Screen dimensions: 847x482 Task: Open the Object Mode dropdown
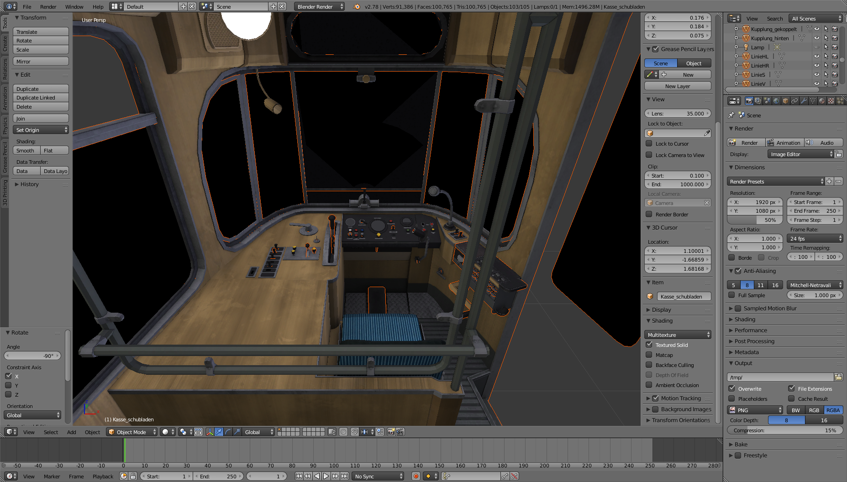click(132, 432)
